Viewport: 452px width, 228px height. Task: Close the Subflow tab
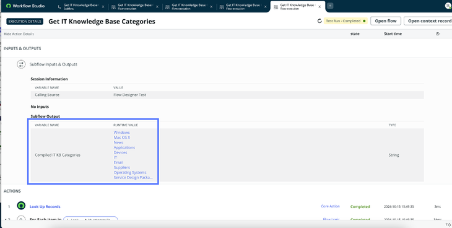coord(103,7)
